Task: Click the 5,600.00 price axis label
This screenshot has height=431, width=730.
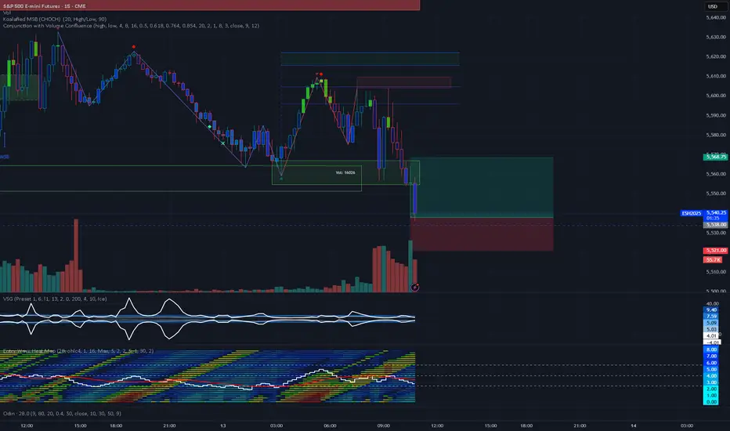Action: tap(716, 96)
